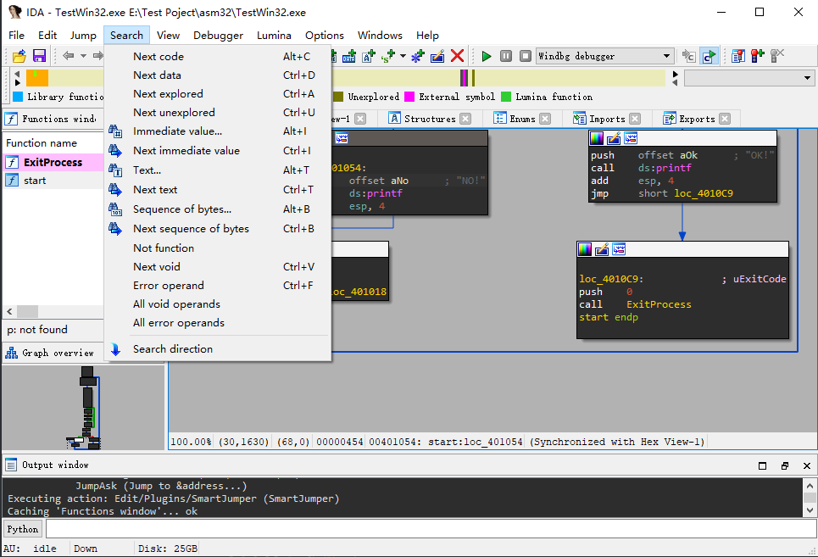The image size is (818, 557).
Task: Click the debugger pause button
Action: [505, 56]
